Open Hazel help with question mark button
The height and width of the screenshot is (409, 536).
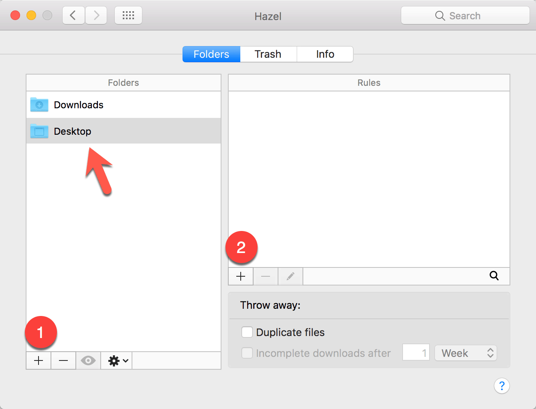(x=502, y=386)
